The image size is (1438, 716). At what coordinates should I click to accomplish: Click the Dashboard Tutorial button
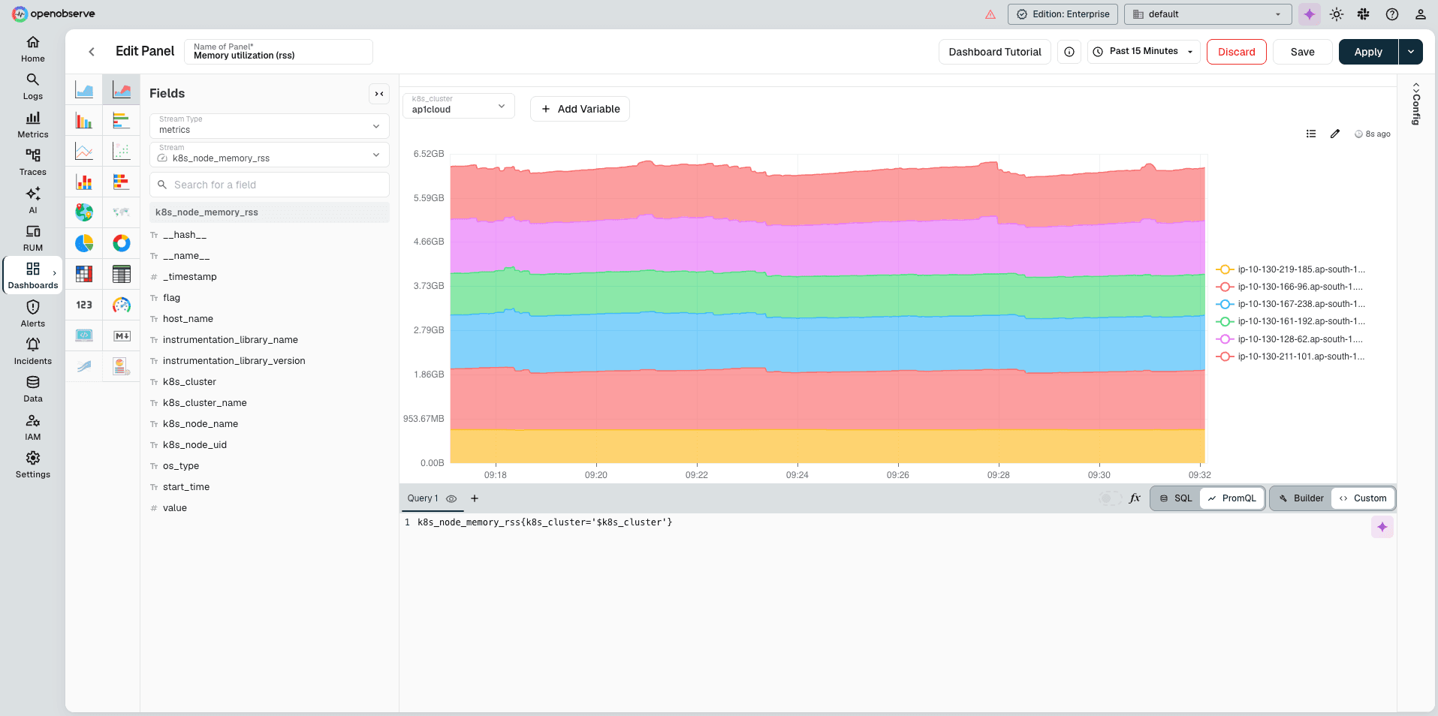coord(995,52)
